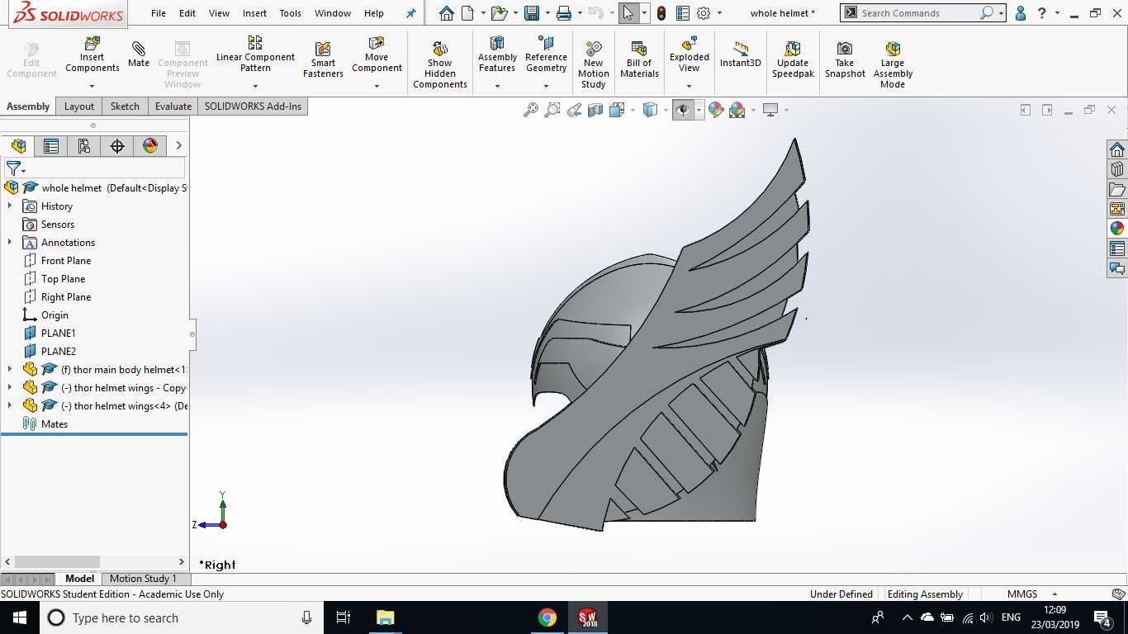Switch to the Motion Study 1 tab
The image size is (1128, 634).
tap(143, 579)
